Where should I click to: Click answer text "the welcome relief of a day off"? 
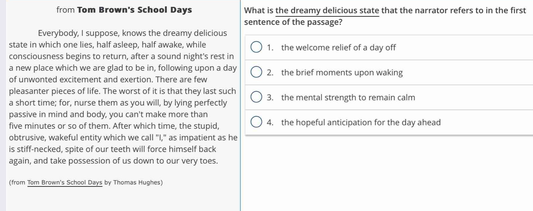338,48
